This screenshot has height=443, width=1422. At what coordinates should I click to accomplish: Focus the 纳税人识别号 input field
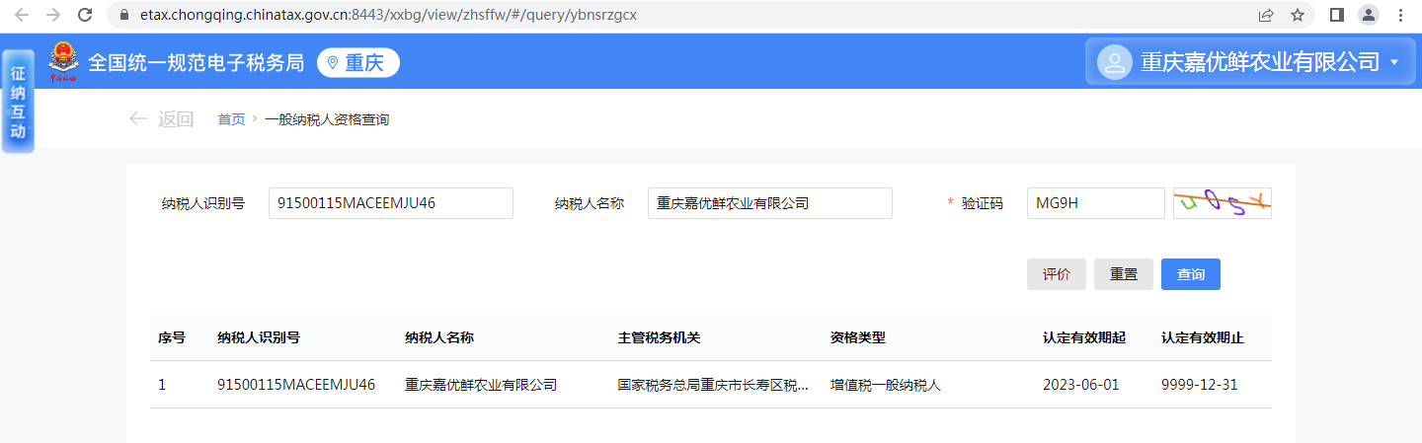390,203
